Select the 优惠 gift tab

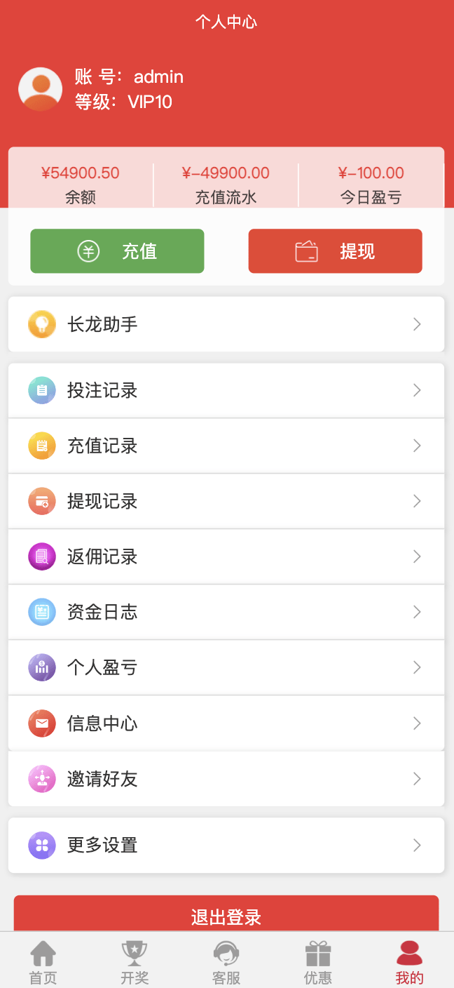point(318,962)
